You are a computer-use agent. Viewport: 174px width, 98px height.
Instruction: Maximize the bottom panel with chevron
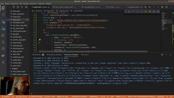click(166, 55)
